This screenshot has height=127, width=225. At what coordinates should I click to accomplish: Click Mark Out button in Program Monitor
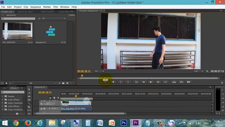128,82
